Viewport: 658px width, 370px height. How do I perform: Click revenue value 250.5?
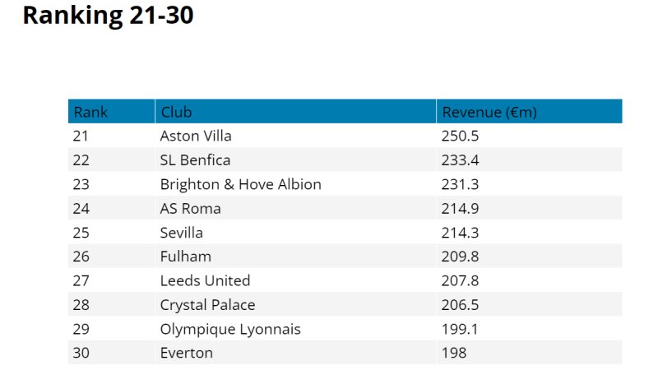[460, 136]
